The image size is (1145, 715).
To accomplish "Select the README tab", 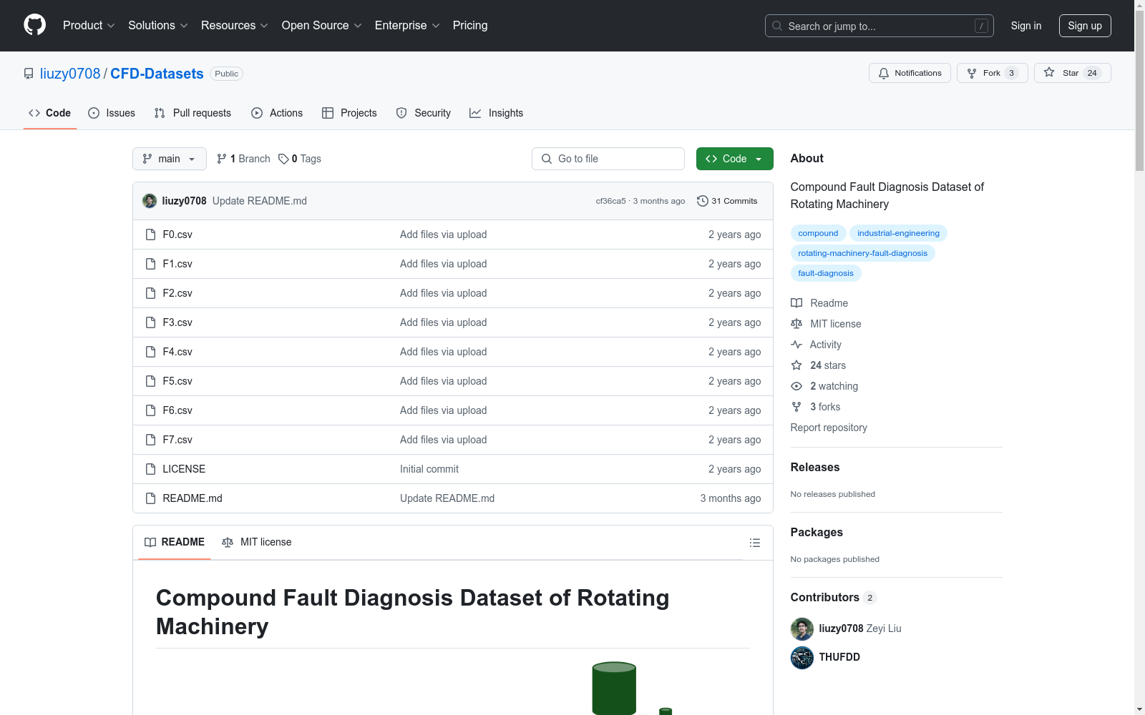I will point(175,542).
